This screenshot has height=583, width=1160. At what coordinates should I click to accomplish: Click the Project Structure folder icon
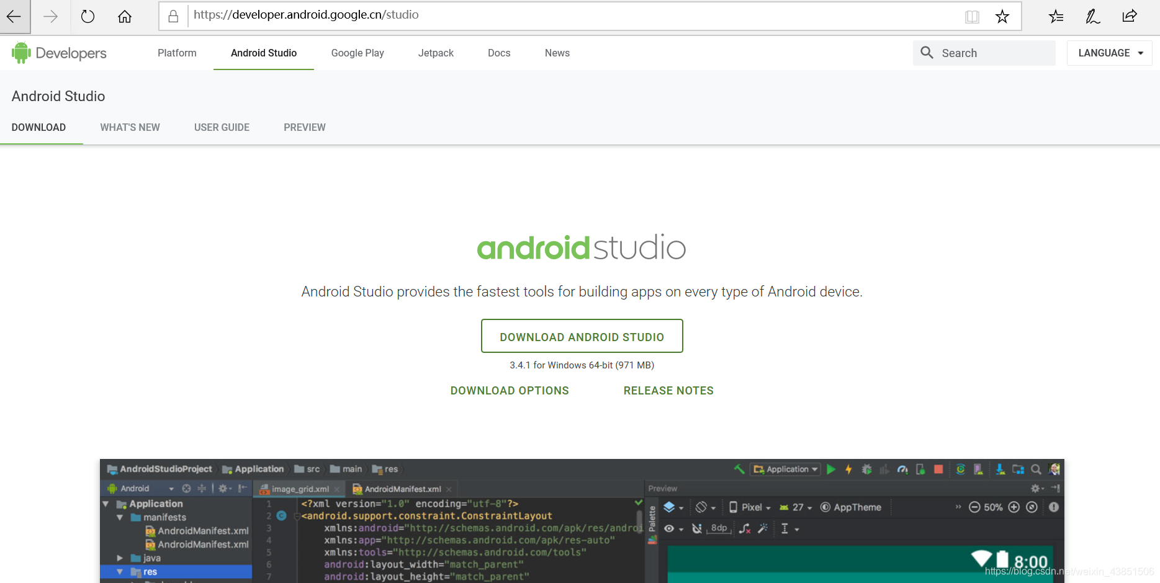1018,470
